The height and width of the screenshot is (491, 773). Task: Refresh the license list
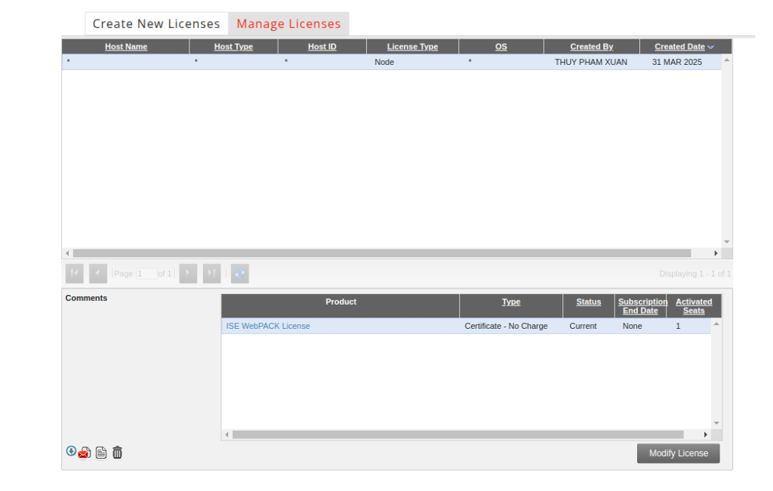(239, 274)
